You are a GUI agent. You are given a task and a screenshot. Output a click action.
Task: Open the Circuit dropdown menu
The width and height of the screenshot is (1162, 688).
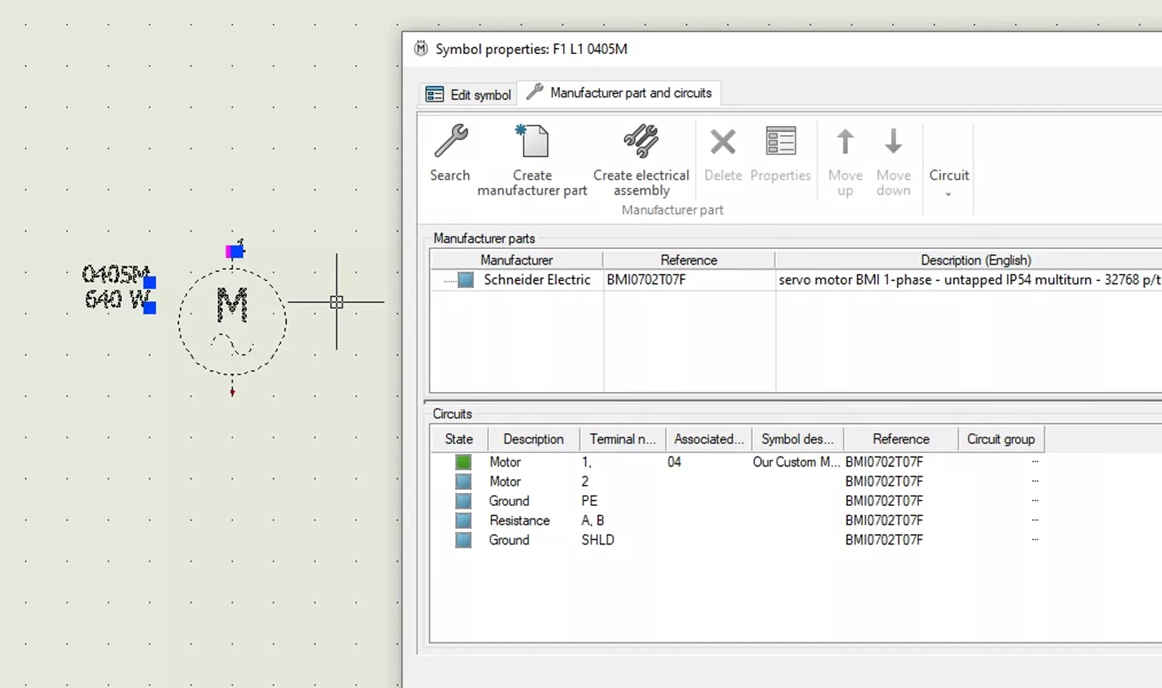coord(948,183)
